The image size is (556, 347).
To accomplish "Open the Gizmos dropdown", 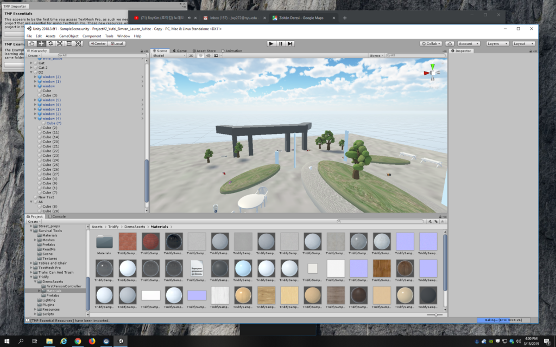I will [x=376, y=56].
